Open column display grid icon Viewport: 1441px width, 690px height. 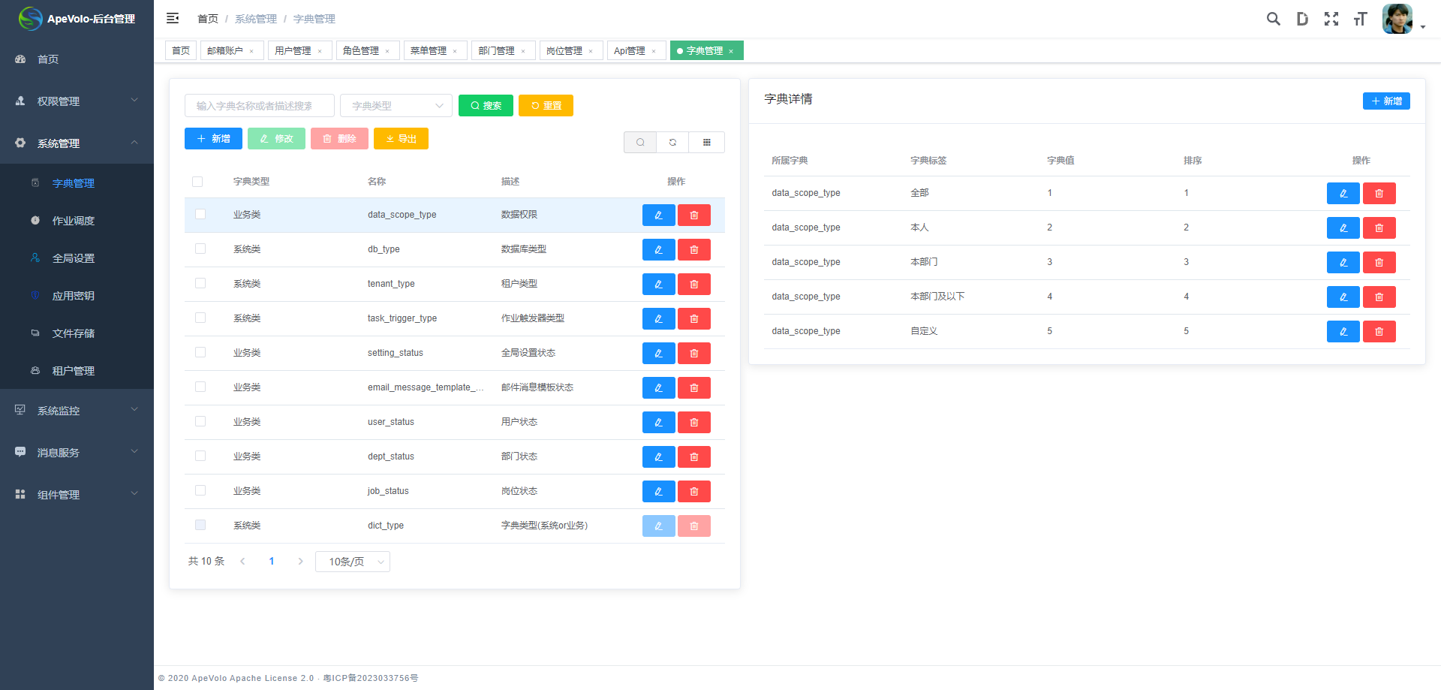(x=707, y=143)
